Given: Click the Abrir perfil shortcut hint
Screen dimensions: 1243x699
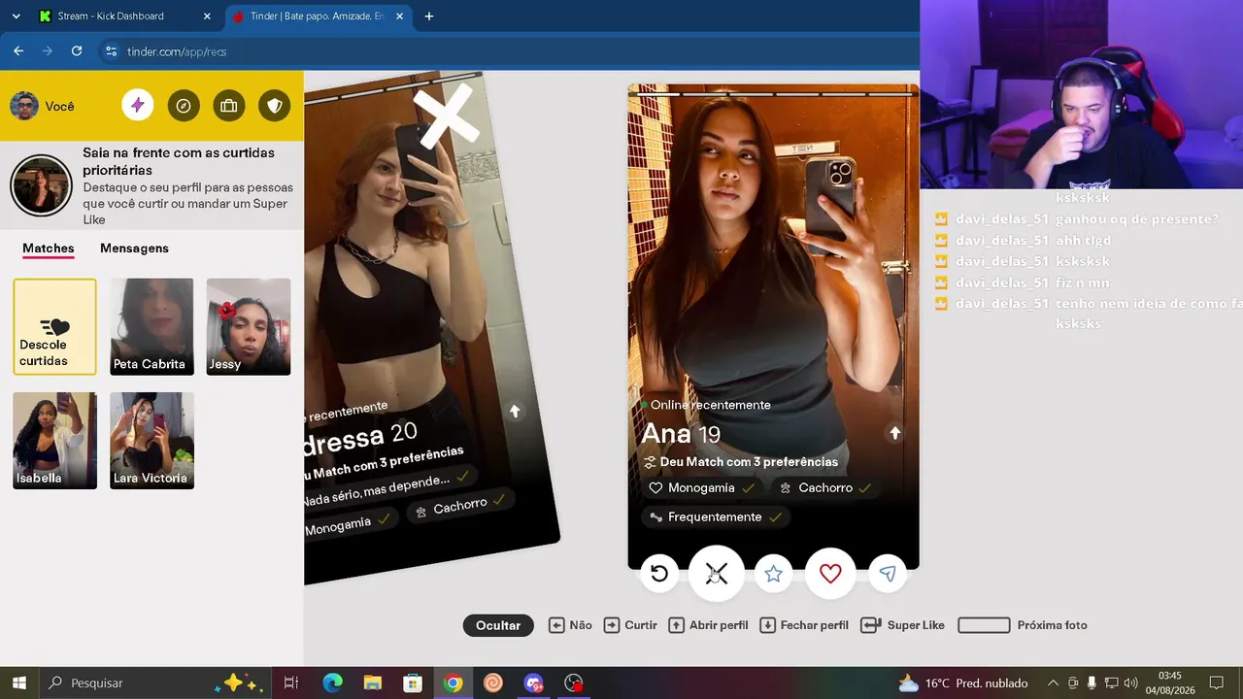Looking at the screenshot, I should pyautogui.click(x=708, y=625).
